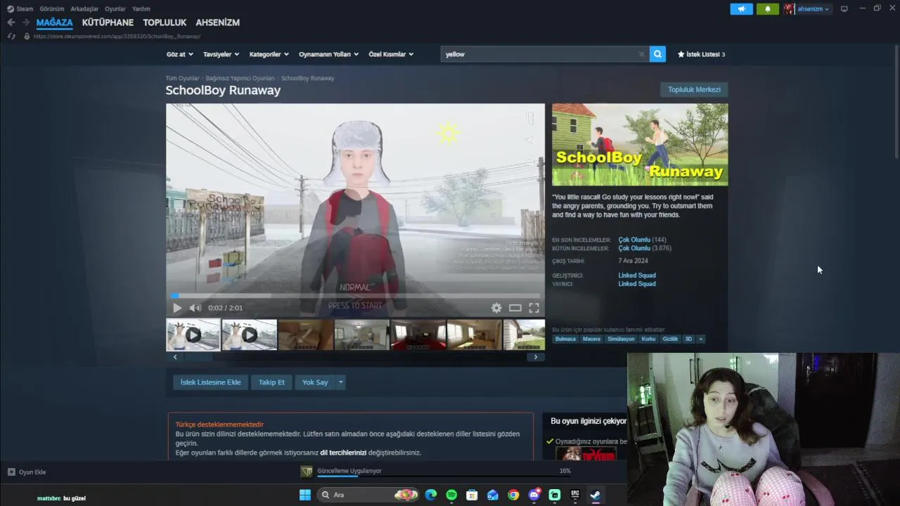Switch video to theater mode icon

(515, 308)
